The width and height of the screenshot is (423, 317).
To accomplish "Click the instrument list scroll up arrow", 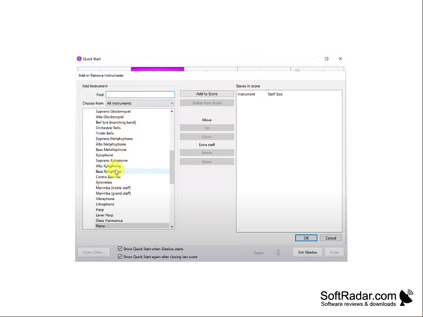I will 172,111.
